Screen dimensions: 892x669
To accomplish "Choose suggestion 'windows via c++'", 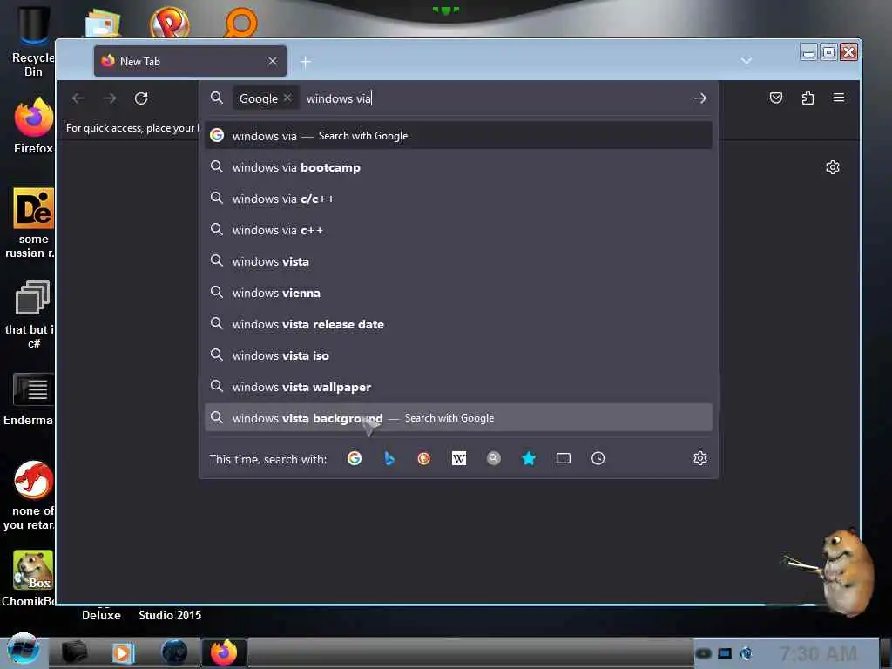I will [x=458, y=230].
